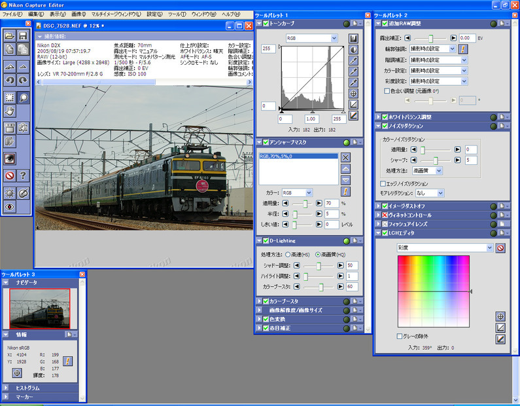Screen dimensions: 520x406
Task: Toggle the トーンカーブ checkbox
Action: [266, 24]
